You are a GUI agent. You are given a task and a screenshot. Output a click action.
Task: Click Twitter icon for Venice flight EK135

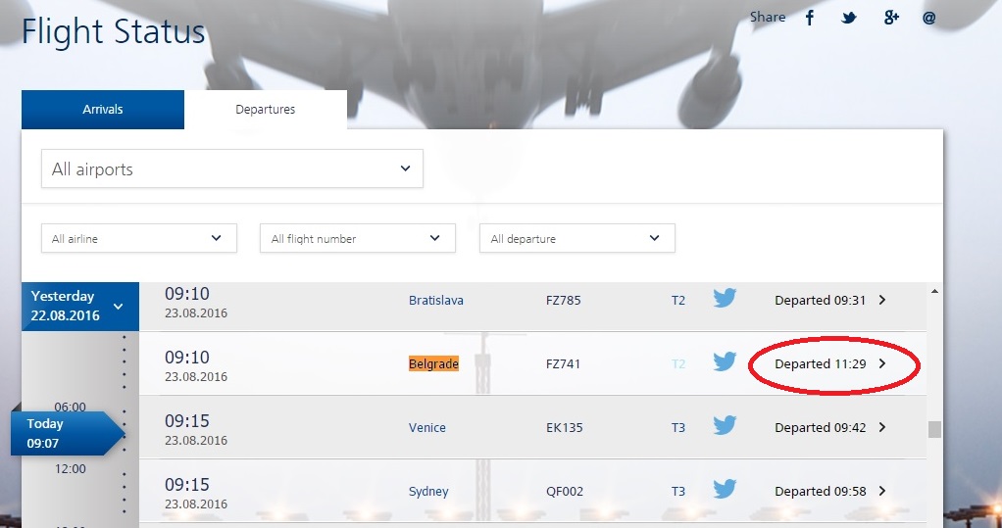pos(725,426)
